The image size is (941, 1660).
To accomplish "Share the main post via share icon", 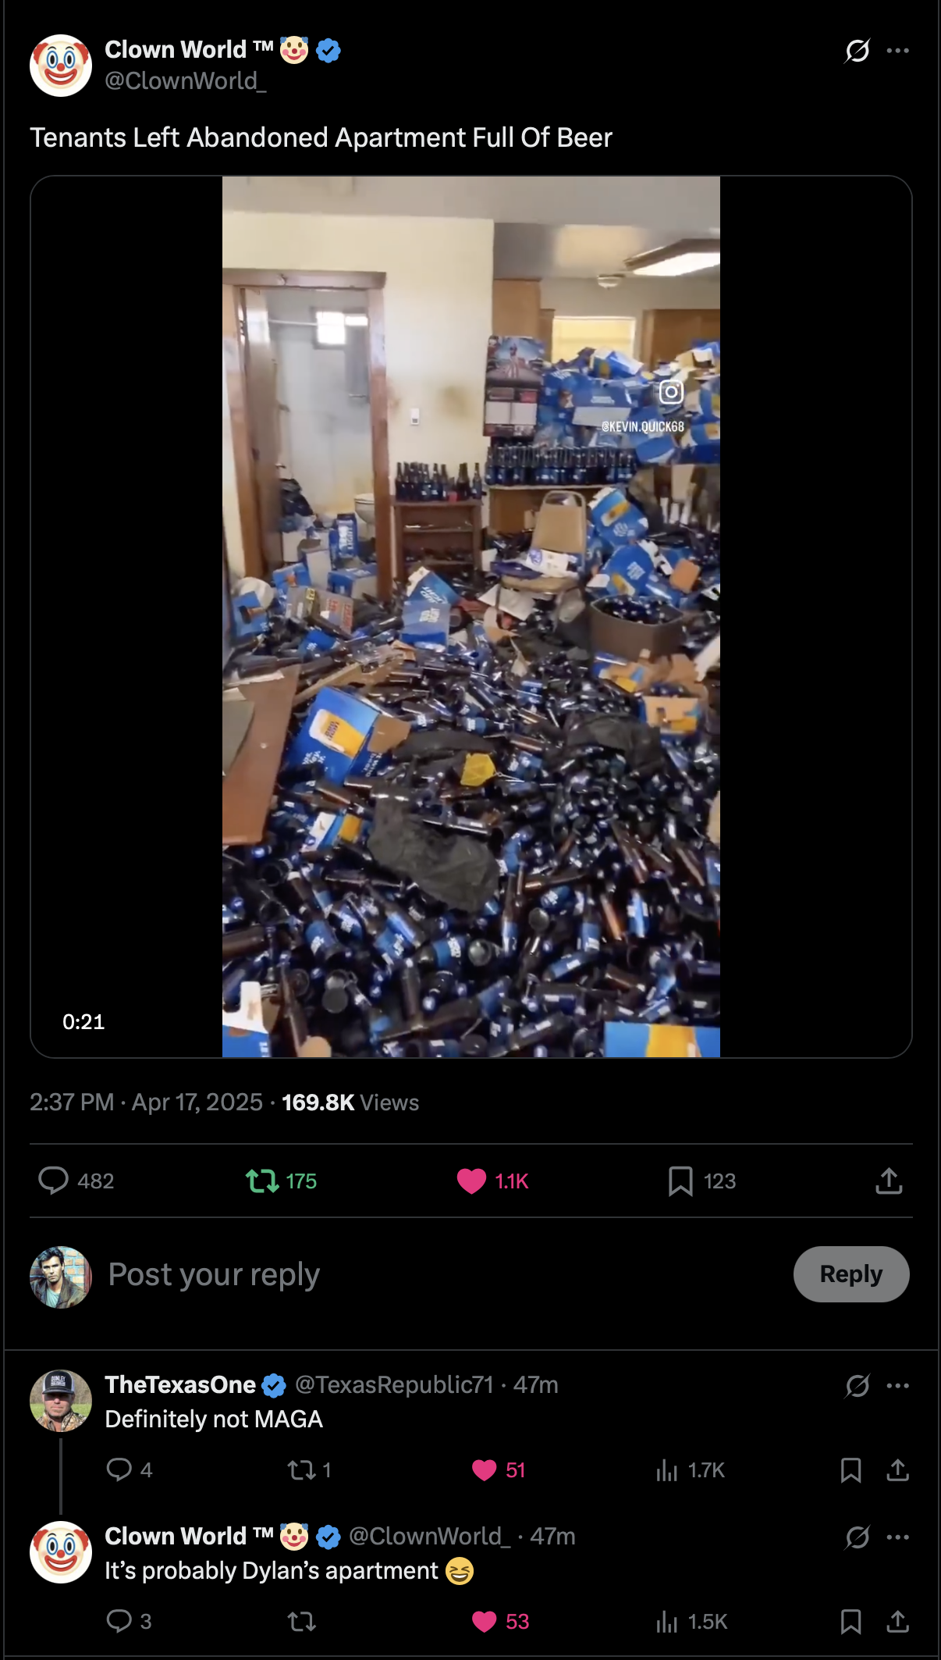I will point(889,1181).
